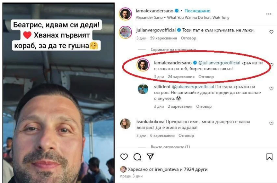Like the post with heart icon
Screen dimensions: 277x183
(x=124, y=157)
